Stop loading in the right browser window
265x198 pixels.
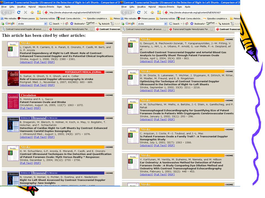(x=145, y=12)
